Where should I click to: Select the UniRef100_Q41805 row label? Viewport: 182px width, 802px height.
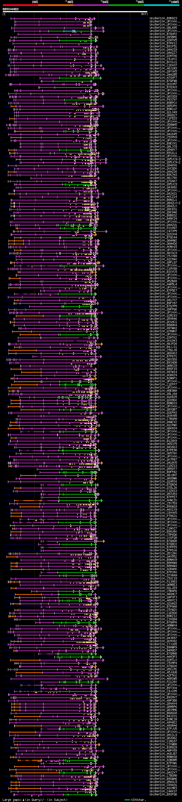pos(163,463)
